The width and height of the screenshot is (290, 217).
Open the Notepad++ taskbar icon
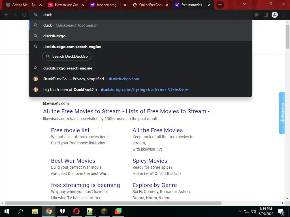tap(90, 211)
